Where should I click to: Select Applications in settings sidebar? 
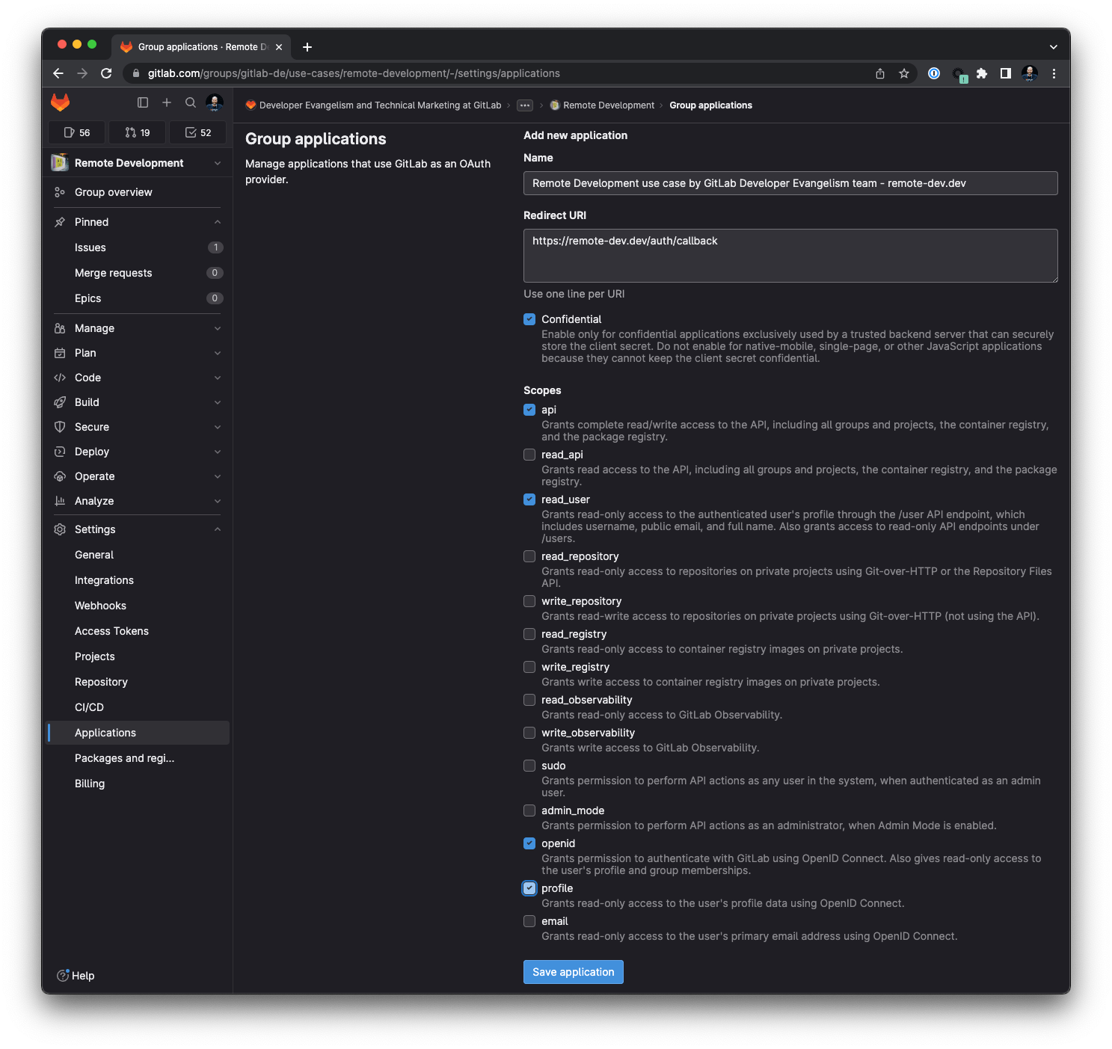coord(105,733)
